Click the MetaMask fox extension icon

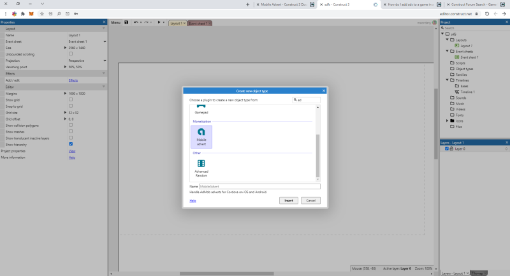click(x=31, y=13)
